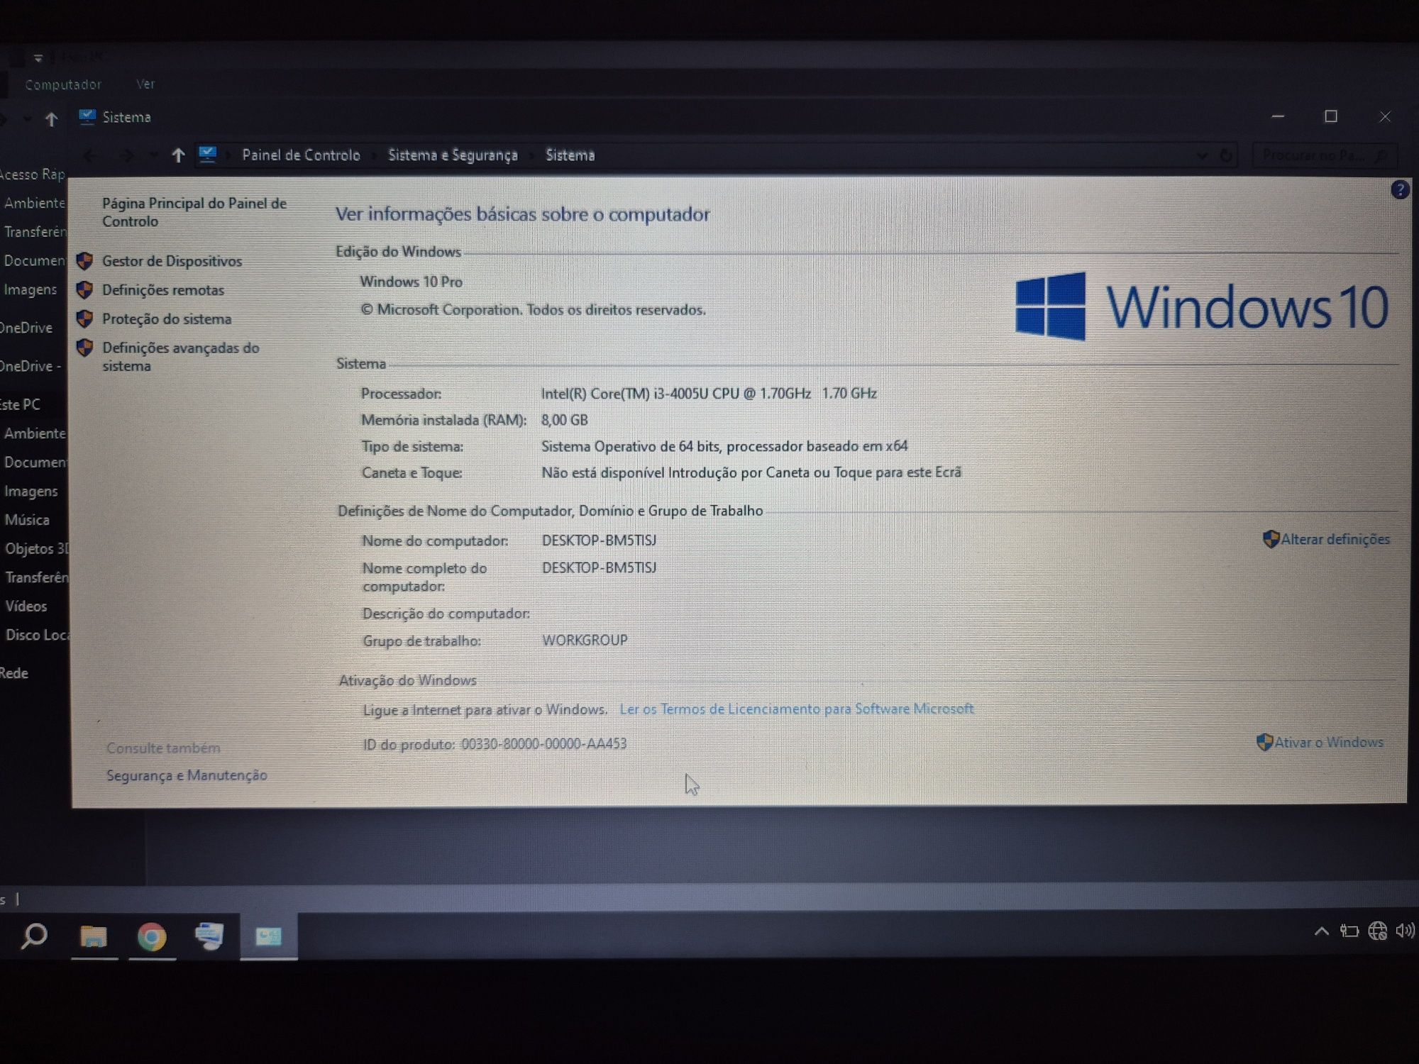This screenshot has height=1064, width=1419.
Task: Click WORKGROUP value text
Action: [585, 641]
